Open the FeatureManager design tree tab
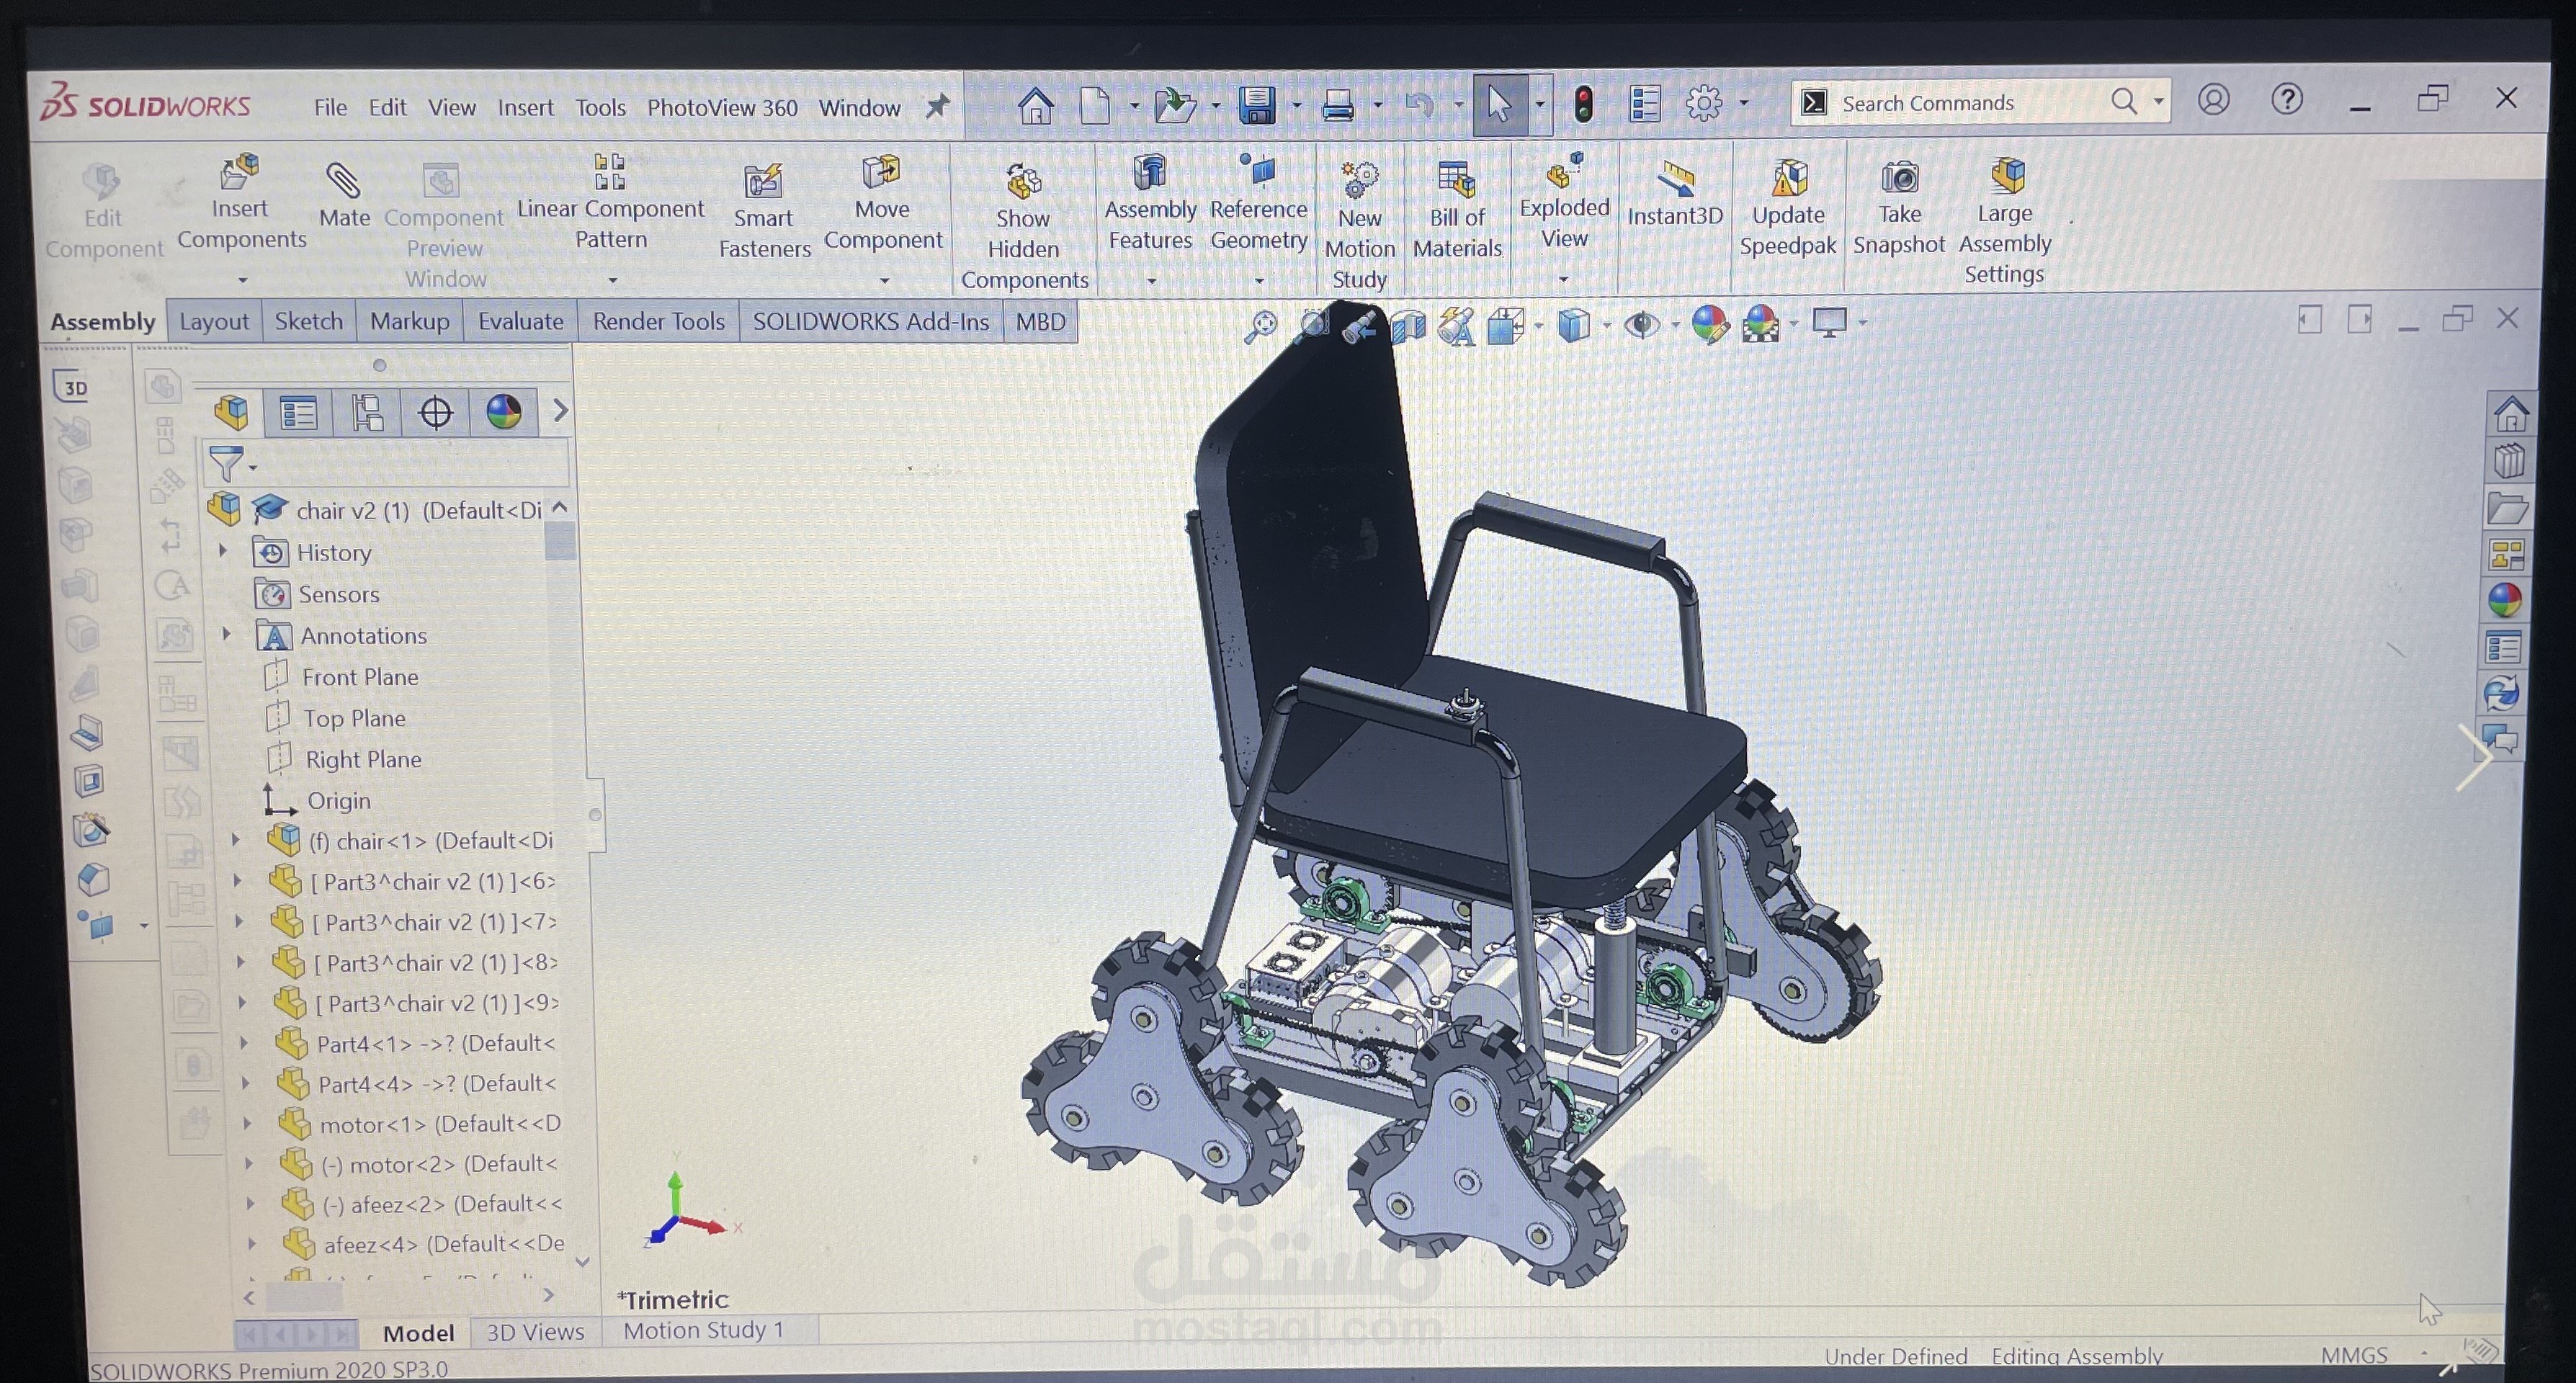2576x1383 pixels. click(231, 412)
